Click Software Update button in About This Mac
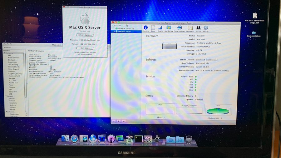281x158 pixels. tap(85, 35)
